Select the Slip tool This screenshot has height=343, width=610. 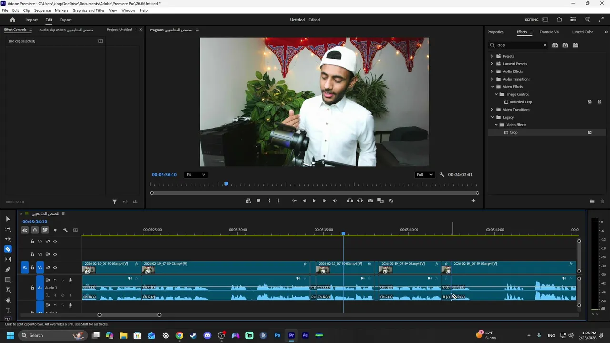click(x=8, y=259)
